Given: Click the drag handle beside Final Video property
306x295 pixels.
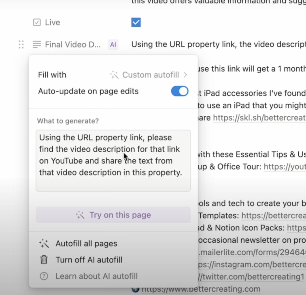Looking at the screenshot, I should click(x=21, y=44).
